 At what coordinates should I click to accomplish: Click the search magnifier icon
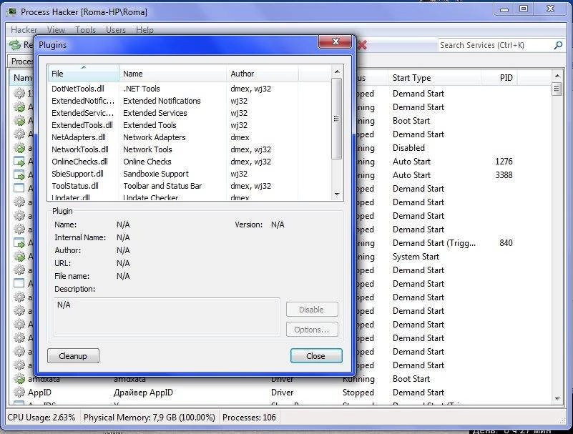pos(558,45)
